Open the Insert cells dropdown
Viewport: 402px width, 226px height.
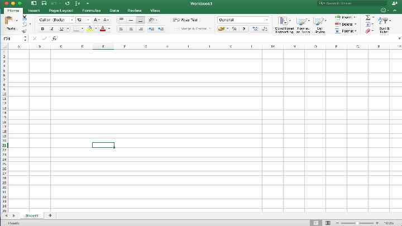(346, 17)
